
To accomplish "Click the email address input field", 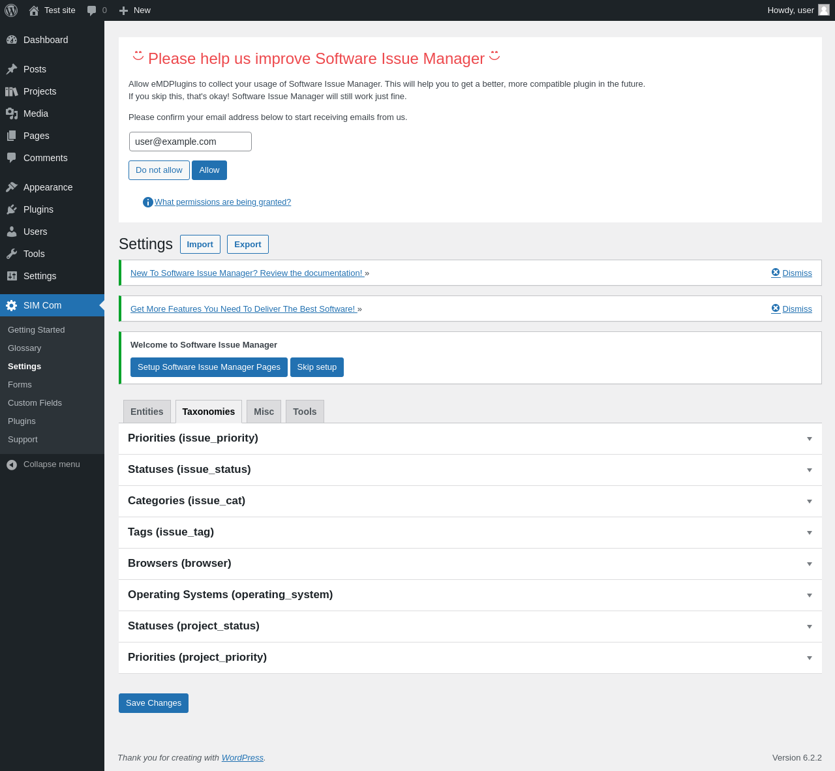I will (x=190, y=142).
